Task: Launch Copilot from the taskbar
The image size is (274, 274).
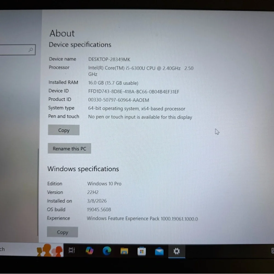Action: [x=90, y=251]
